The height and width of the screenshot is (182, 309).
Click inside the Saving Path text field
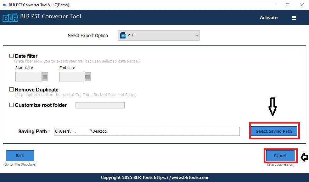point(147,131)
